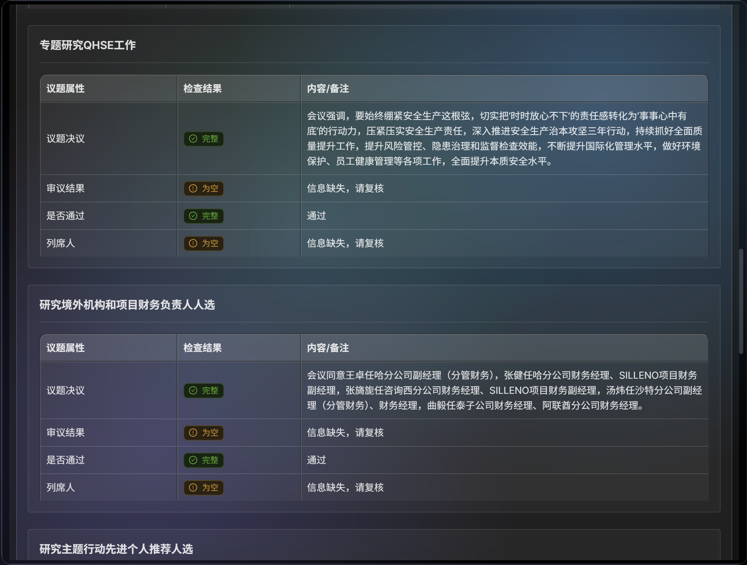Click the 为空 warning icon in 财务负责人 列席人 row
This screenshot has width=747, height=565.
pyautogui.click(x=193, y=487)
